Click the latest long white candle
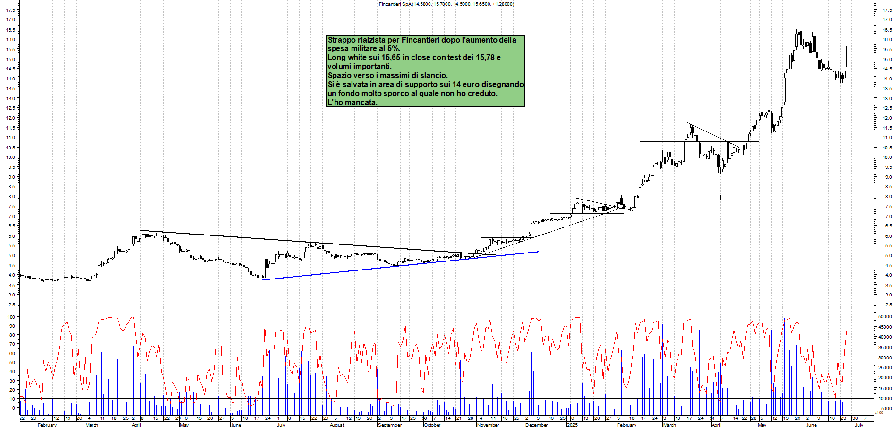The height and width of the screenshot is (427, 893). point(847,57)
